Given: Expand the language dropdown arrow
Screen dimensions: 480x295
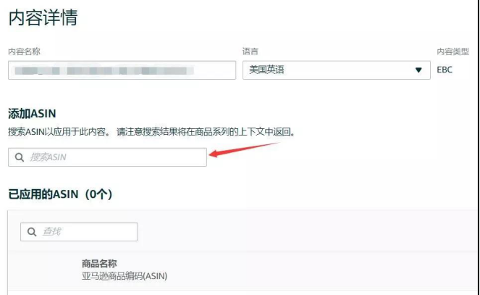Looking at the screenshot, I should (x=418, y=70).
